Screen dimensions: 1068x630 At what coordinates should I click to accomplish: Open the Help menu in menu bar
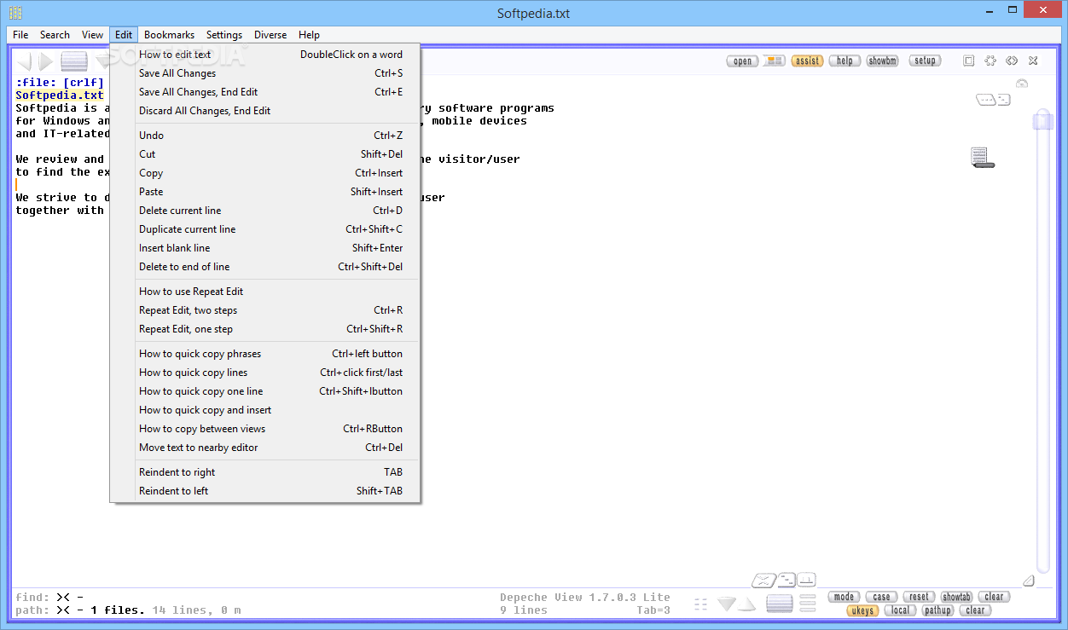[309, 35]
